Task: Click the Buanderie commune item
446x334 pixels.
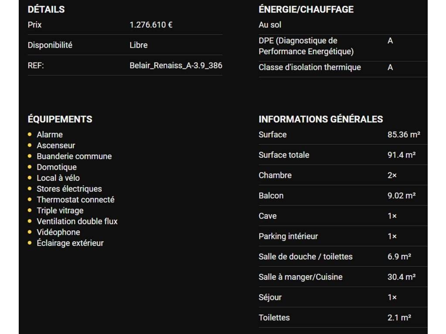Action: (74, 157)
